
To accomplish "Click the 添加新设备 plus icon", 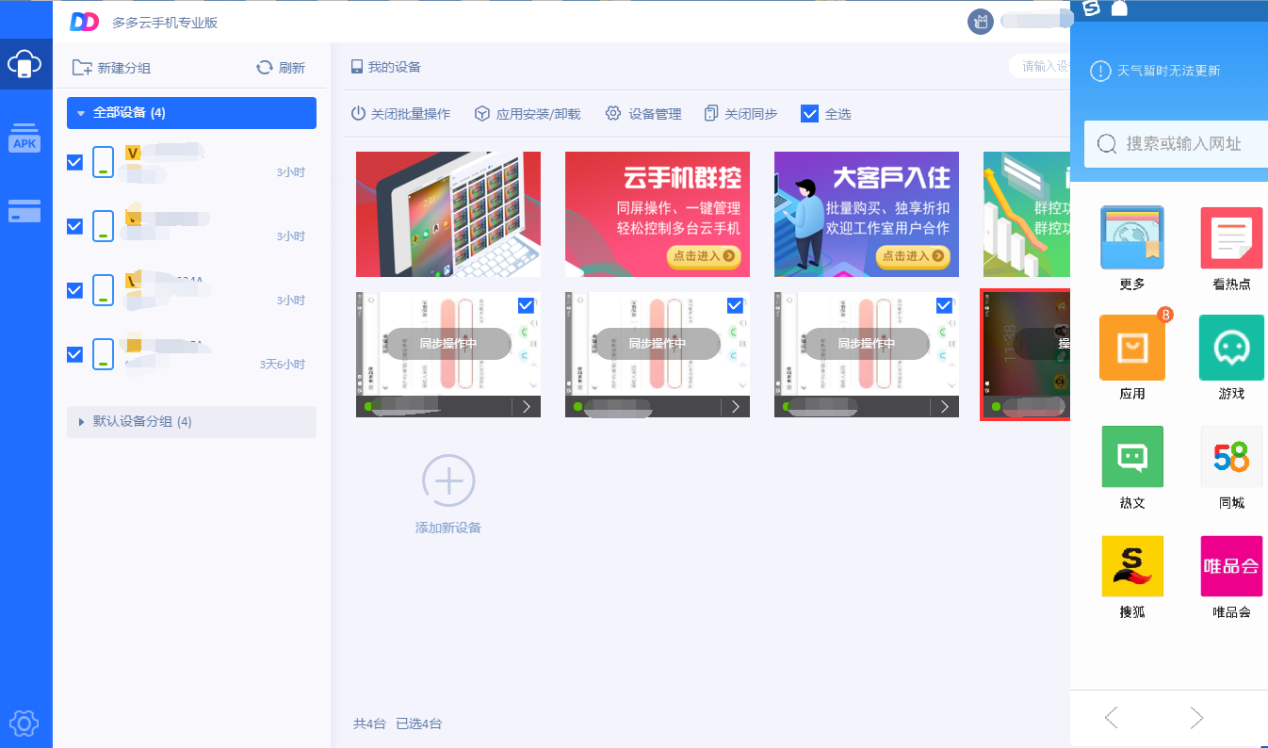I will click(x=448, y=480).
